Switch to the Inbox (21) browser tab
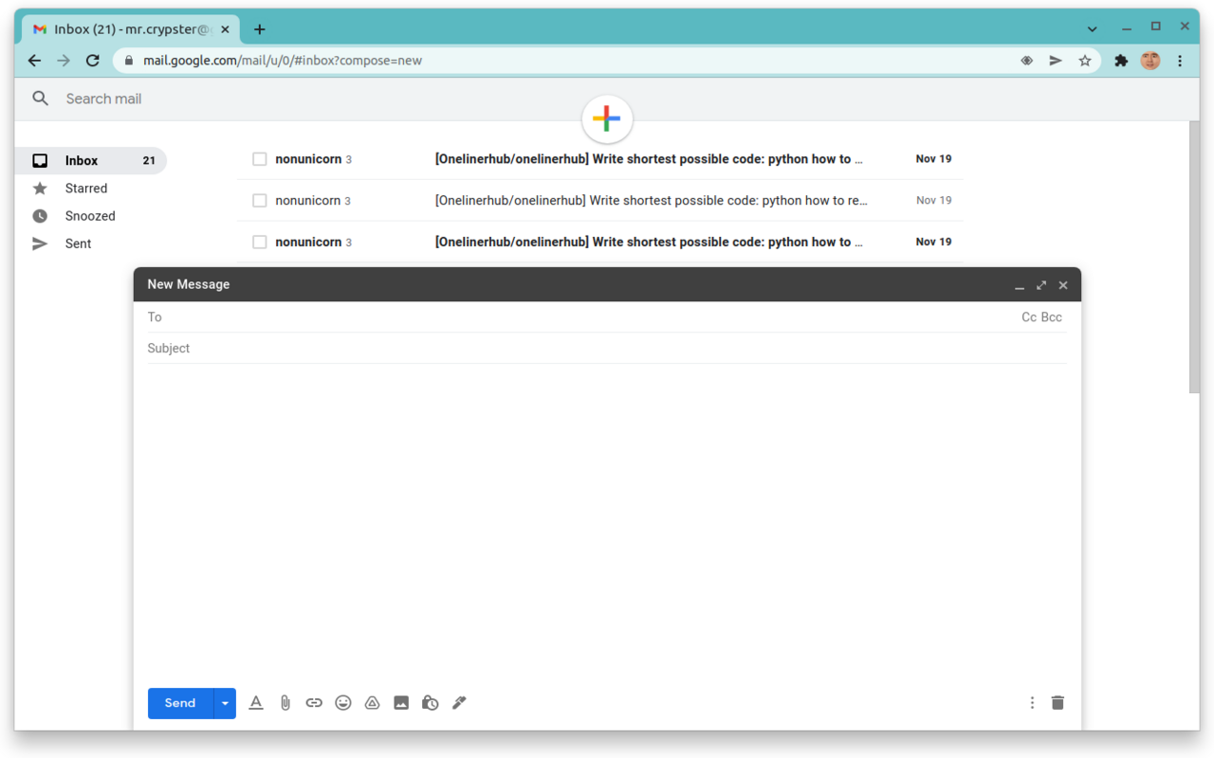Screen dimensions: 1214x758 (x=132, y=28)
